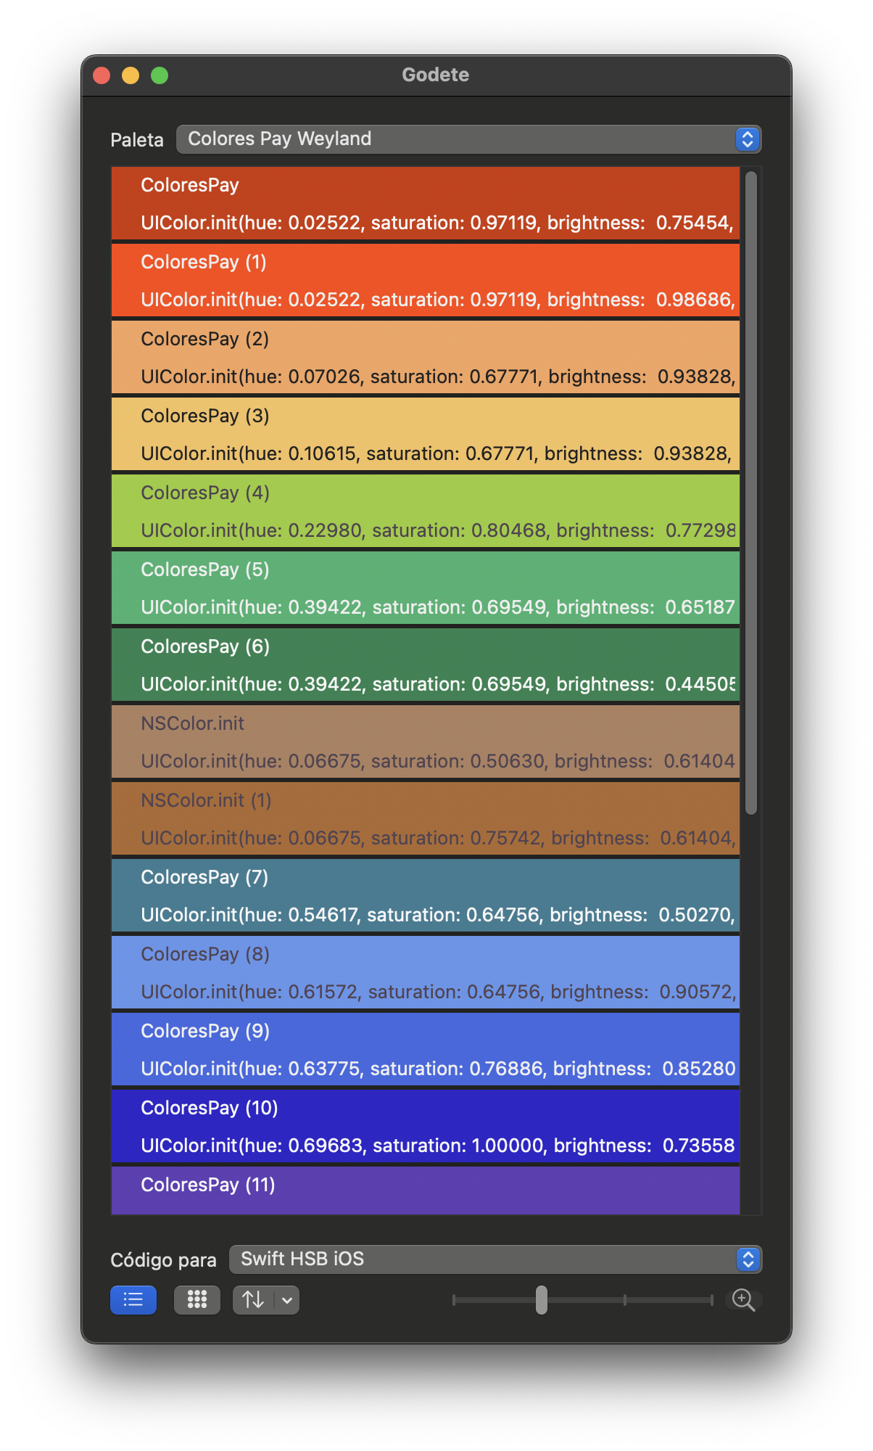Screen dimensions: 873x1451
Task: Select the ColoresPay (11) purple swatch
Action: (x=425, y=1190)
